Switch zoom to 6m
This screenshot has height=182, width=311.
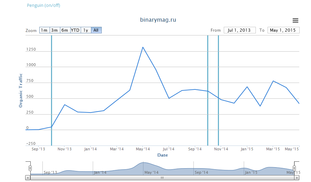pyautogui.click(x=65, y=30)
